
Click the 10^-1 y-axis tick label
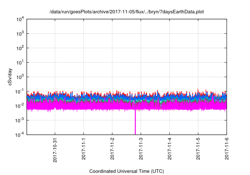(x=20, y=91)
